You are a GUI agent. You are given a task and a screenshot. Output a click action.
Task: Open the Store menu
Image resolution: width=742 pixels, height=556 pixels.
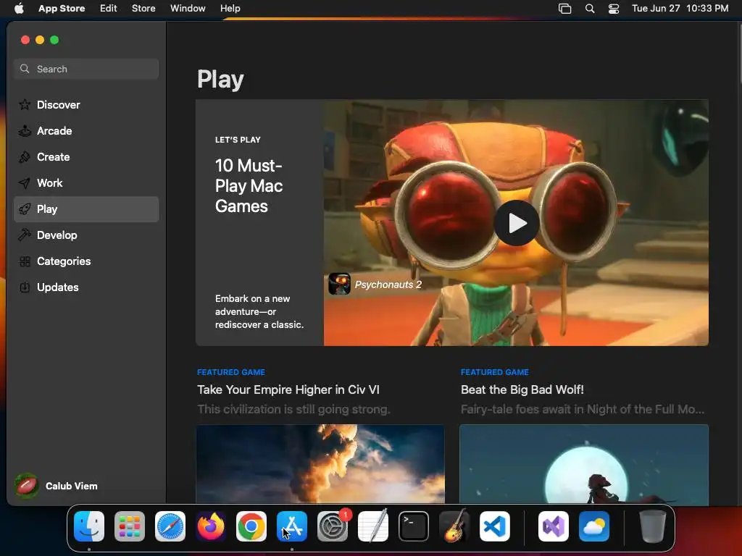[x=143, y=9]
